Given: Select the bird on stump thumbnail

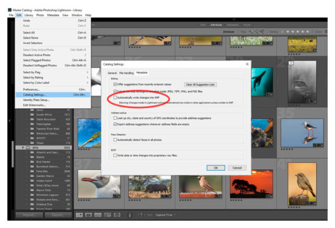Looking at the screenshot, I should pyautogui.click(x=302, y=184).
